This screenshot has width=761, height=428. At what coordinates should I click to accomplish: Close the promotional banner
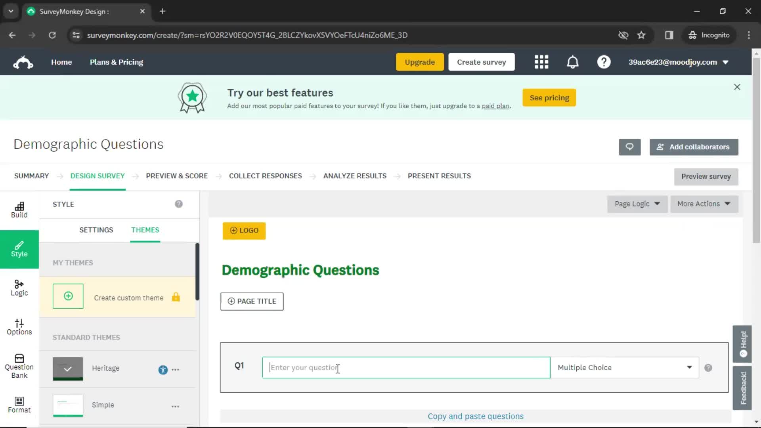point(738,87)
